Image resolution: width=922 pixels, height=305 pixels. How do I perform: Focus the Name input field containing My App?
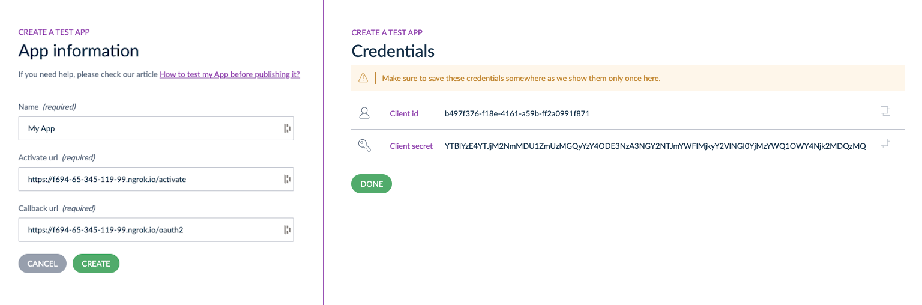pos(156,128)
